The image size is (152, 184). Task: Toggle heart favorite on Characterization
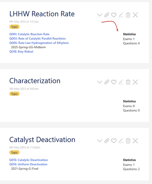(114, 82)
